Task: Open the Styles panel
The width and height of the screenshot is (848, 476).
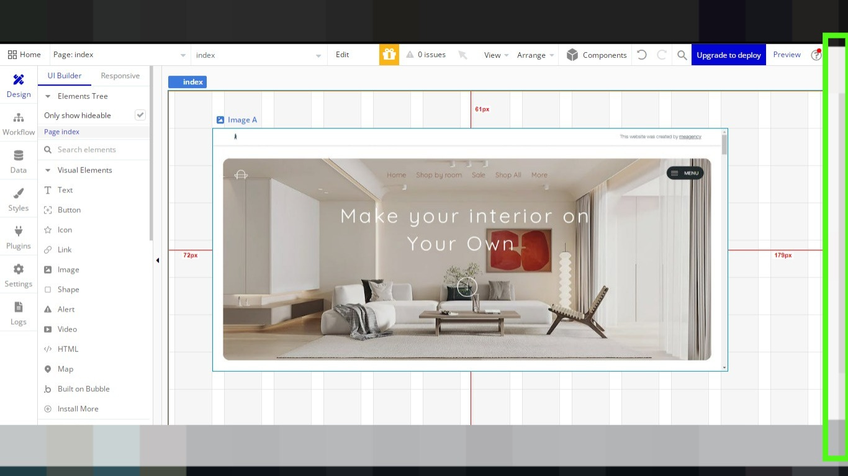Action: (19, 199)
